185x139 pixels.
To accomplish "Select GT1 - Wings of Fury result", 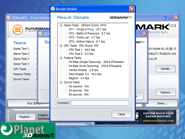I will point(88,29).
